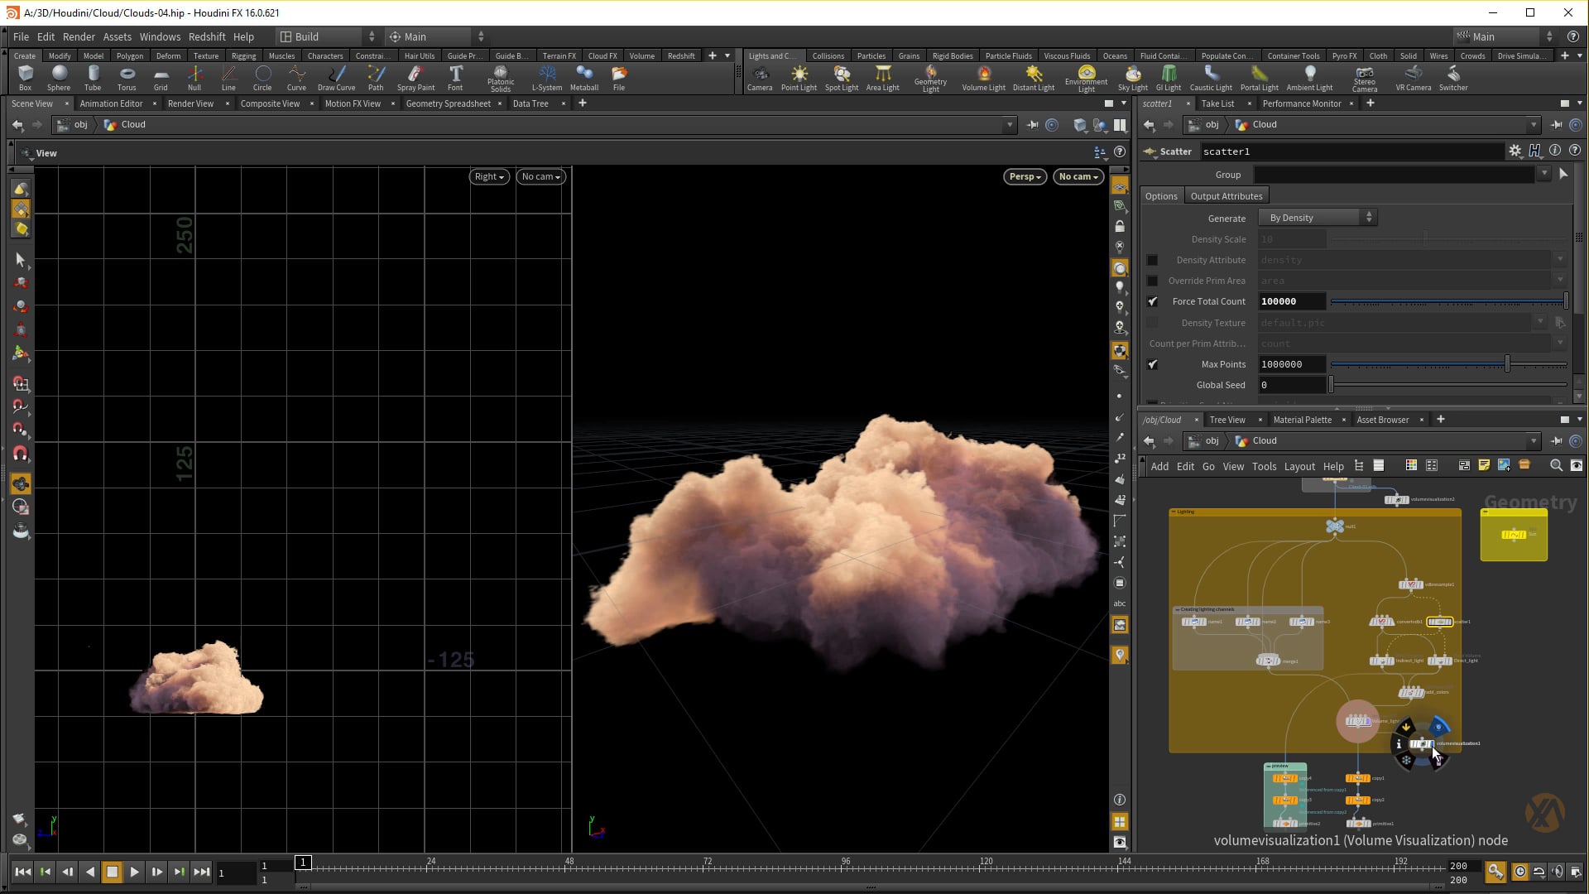Add a VR Camera

tap(1413, 78)
